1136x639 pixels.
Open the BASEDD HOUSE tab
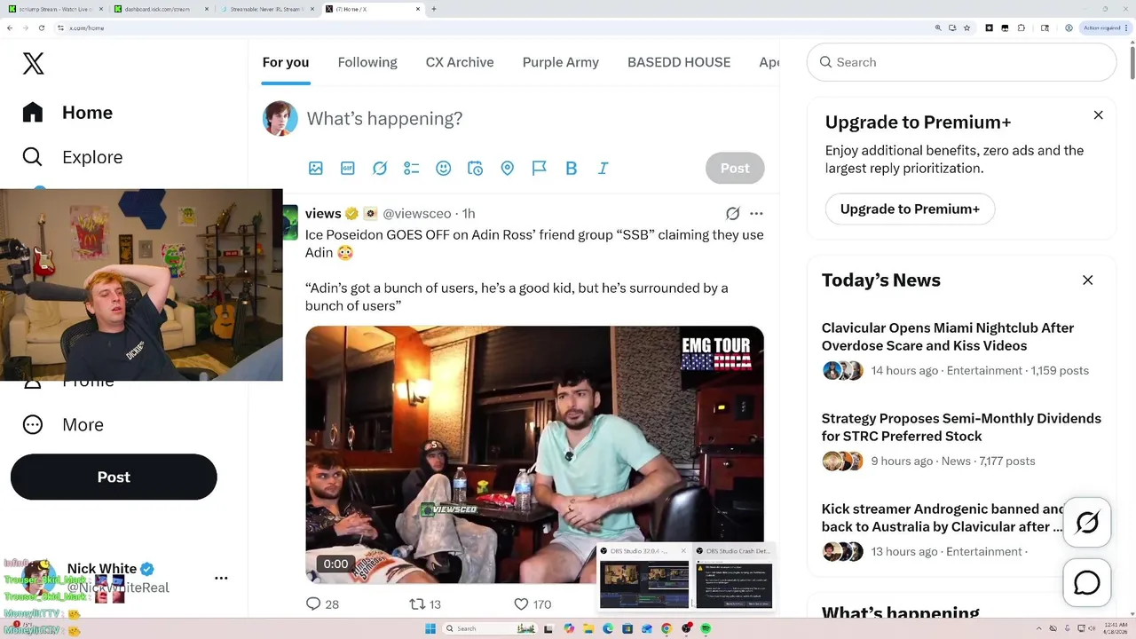[x=679, y=62]
